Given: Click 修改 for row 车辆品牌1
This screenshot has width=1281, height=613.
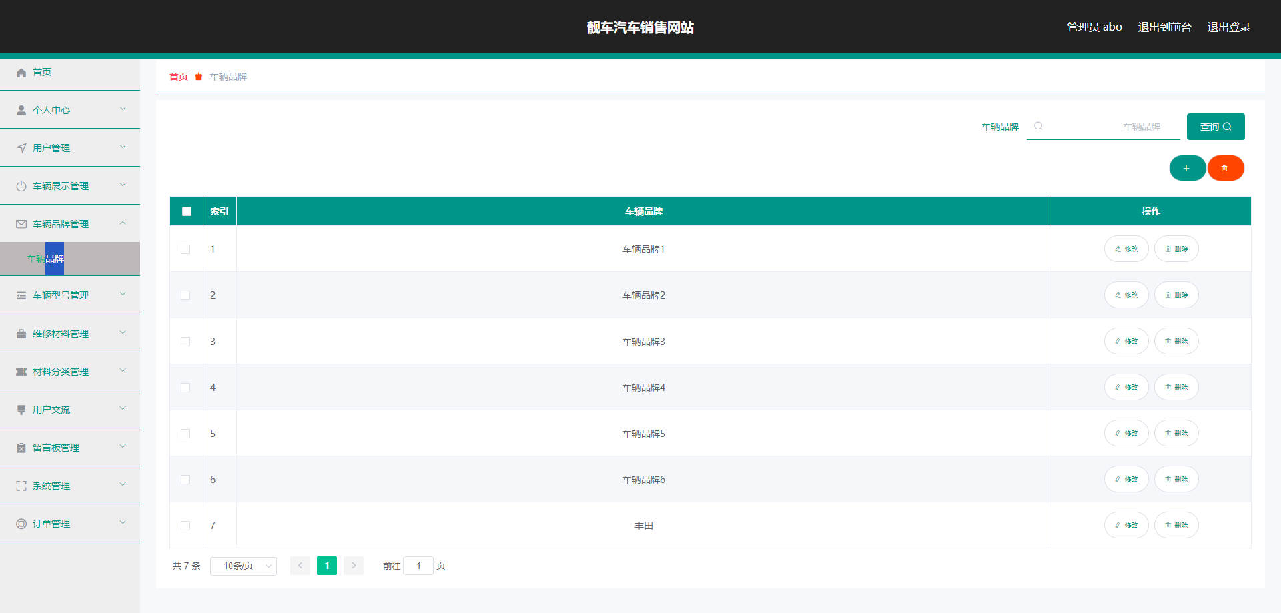Looking at the screenshot, I should pyautogui.click(x=1126, y=249).
